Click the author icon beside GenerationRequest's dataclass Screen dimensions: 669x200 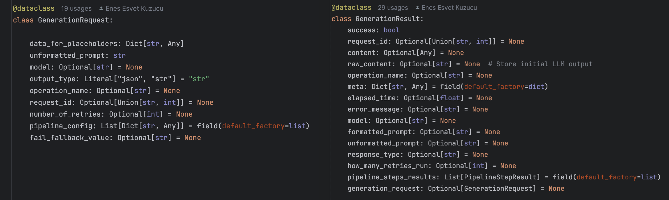(x=101, y=9)
